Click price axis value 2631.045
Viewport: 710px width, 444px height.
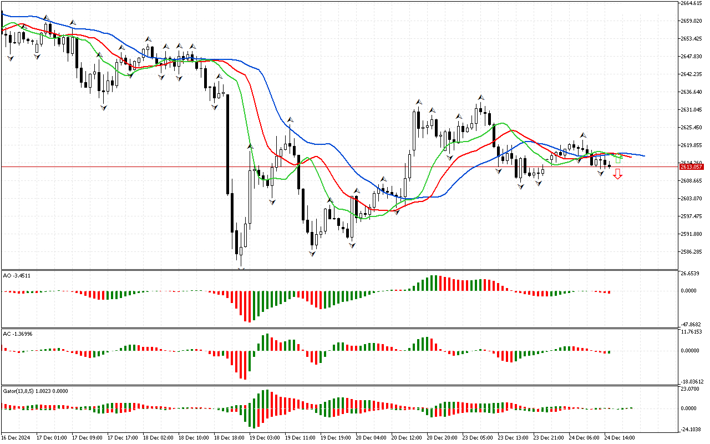(692, 110)
